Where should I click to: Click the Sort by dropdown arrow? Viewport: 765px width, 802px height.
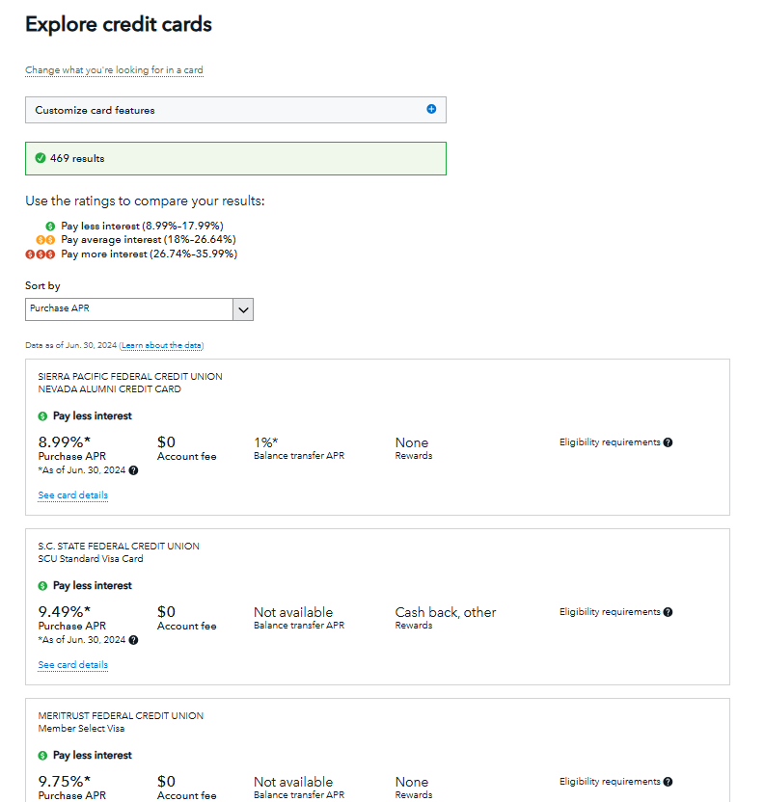click(243, 309)
